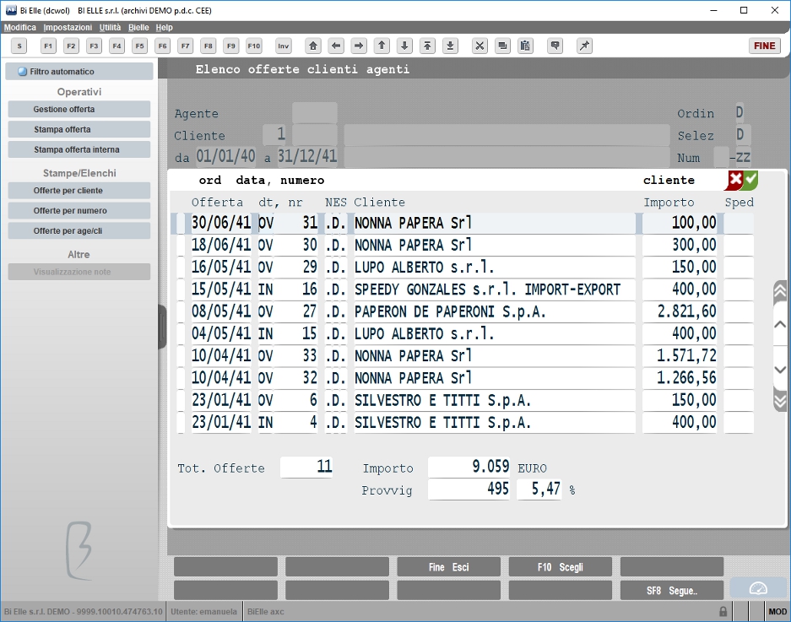The image size is (791, 622).
Task: Click the home arrow toolbar icon
Action: pyautogui.click(x=313, y=46)
